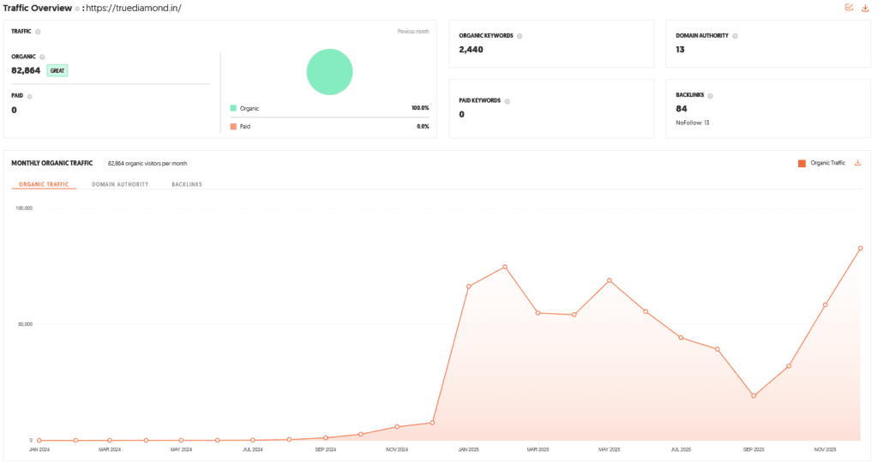Viewport: 878px width, 463px height.
Task: Click the info icon next to ORGANIC
Action: (x=42, y=57)
